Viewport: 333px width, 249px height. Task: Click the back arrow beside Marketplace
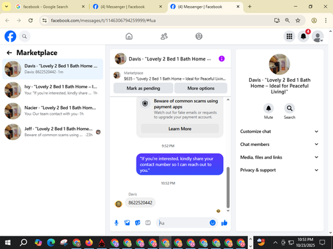9,52
